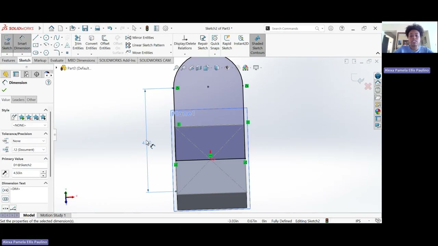Open the FeatureManager design tree tab

tap(5, 74)
